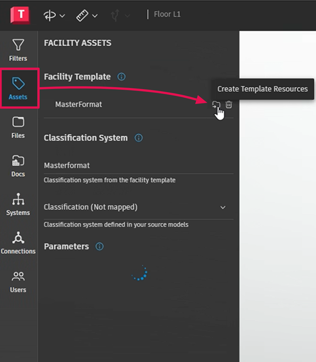Show Classification System info tooltip
The image size is (316, 362).
point(139,138)
